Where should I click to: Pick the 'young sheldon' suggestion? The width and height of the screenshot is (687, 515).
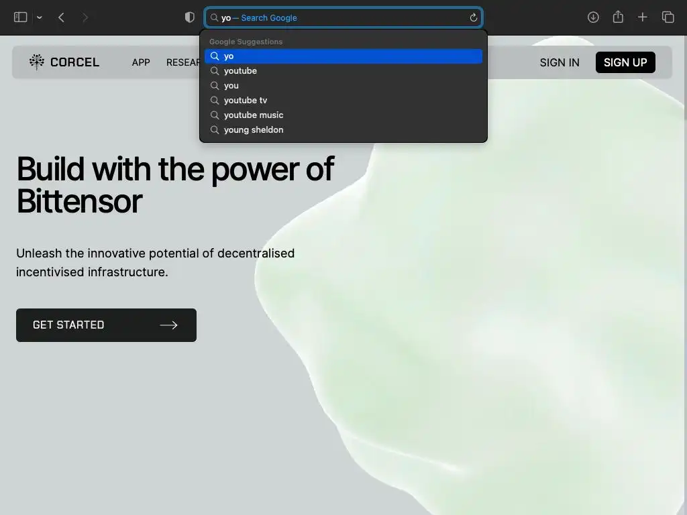tap(343, 130)
